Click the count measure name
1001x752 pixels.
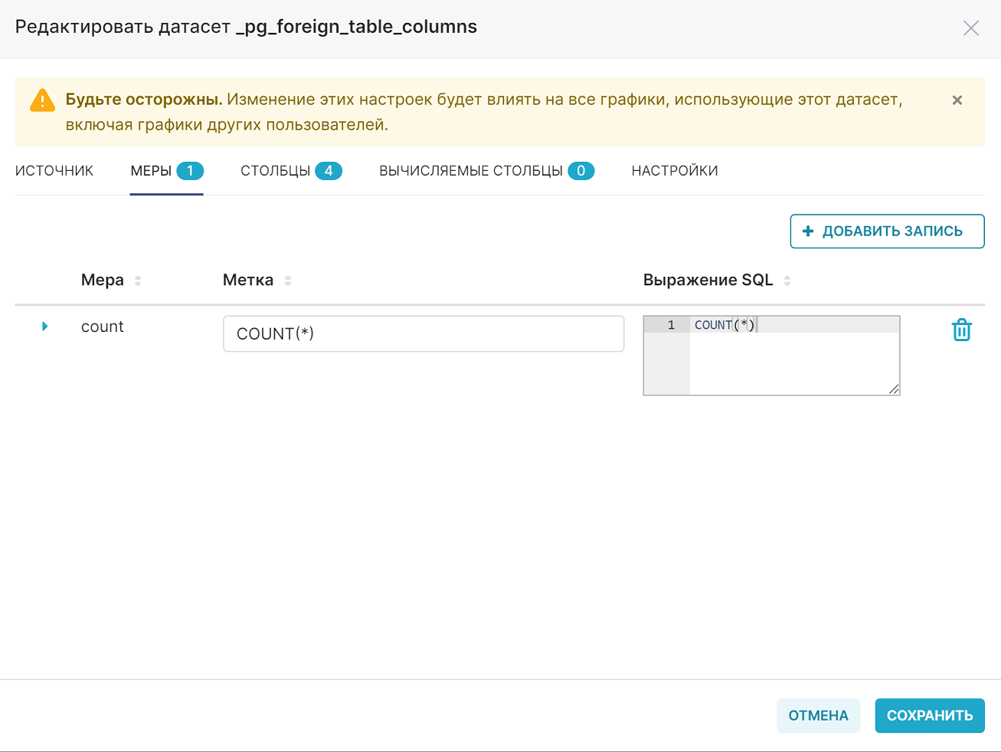(102, 327)
